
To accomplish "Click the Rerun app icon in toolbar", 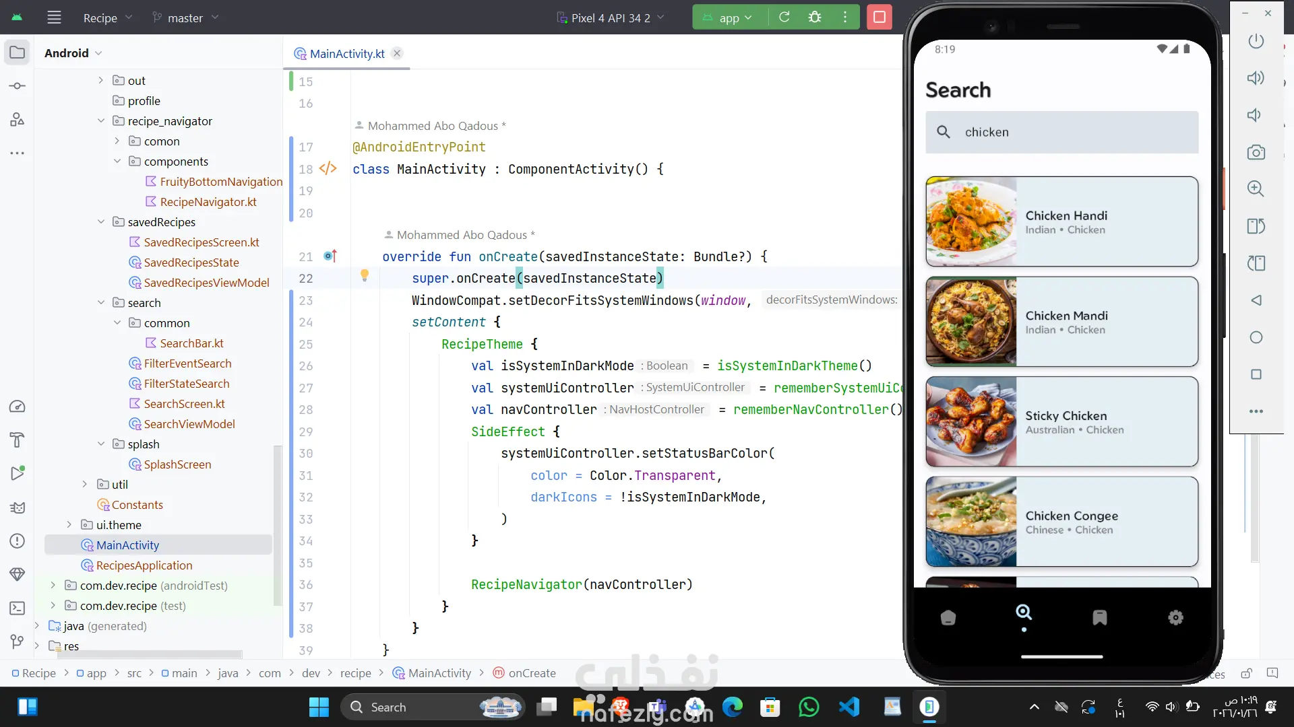I will coord(784,18).
